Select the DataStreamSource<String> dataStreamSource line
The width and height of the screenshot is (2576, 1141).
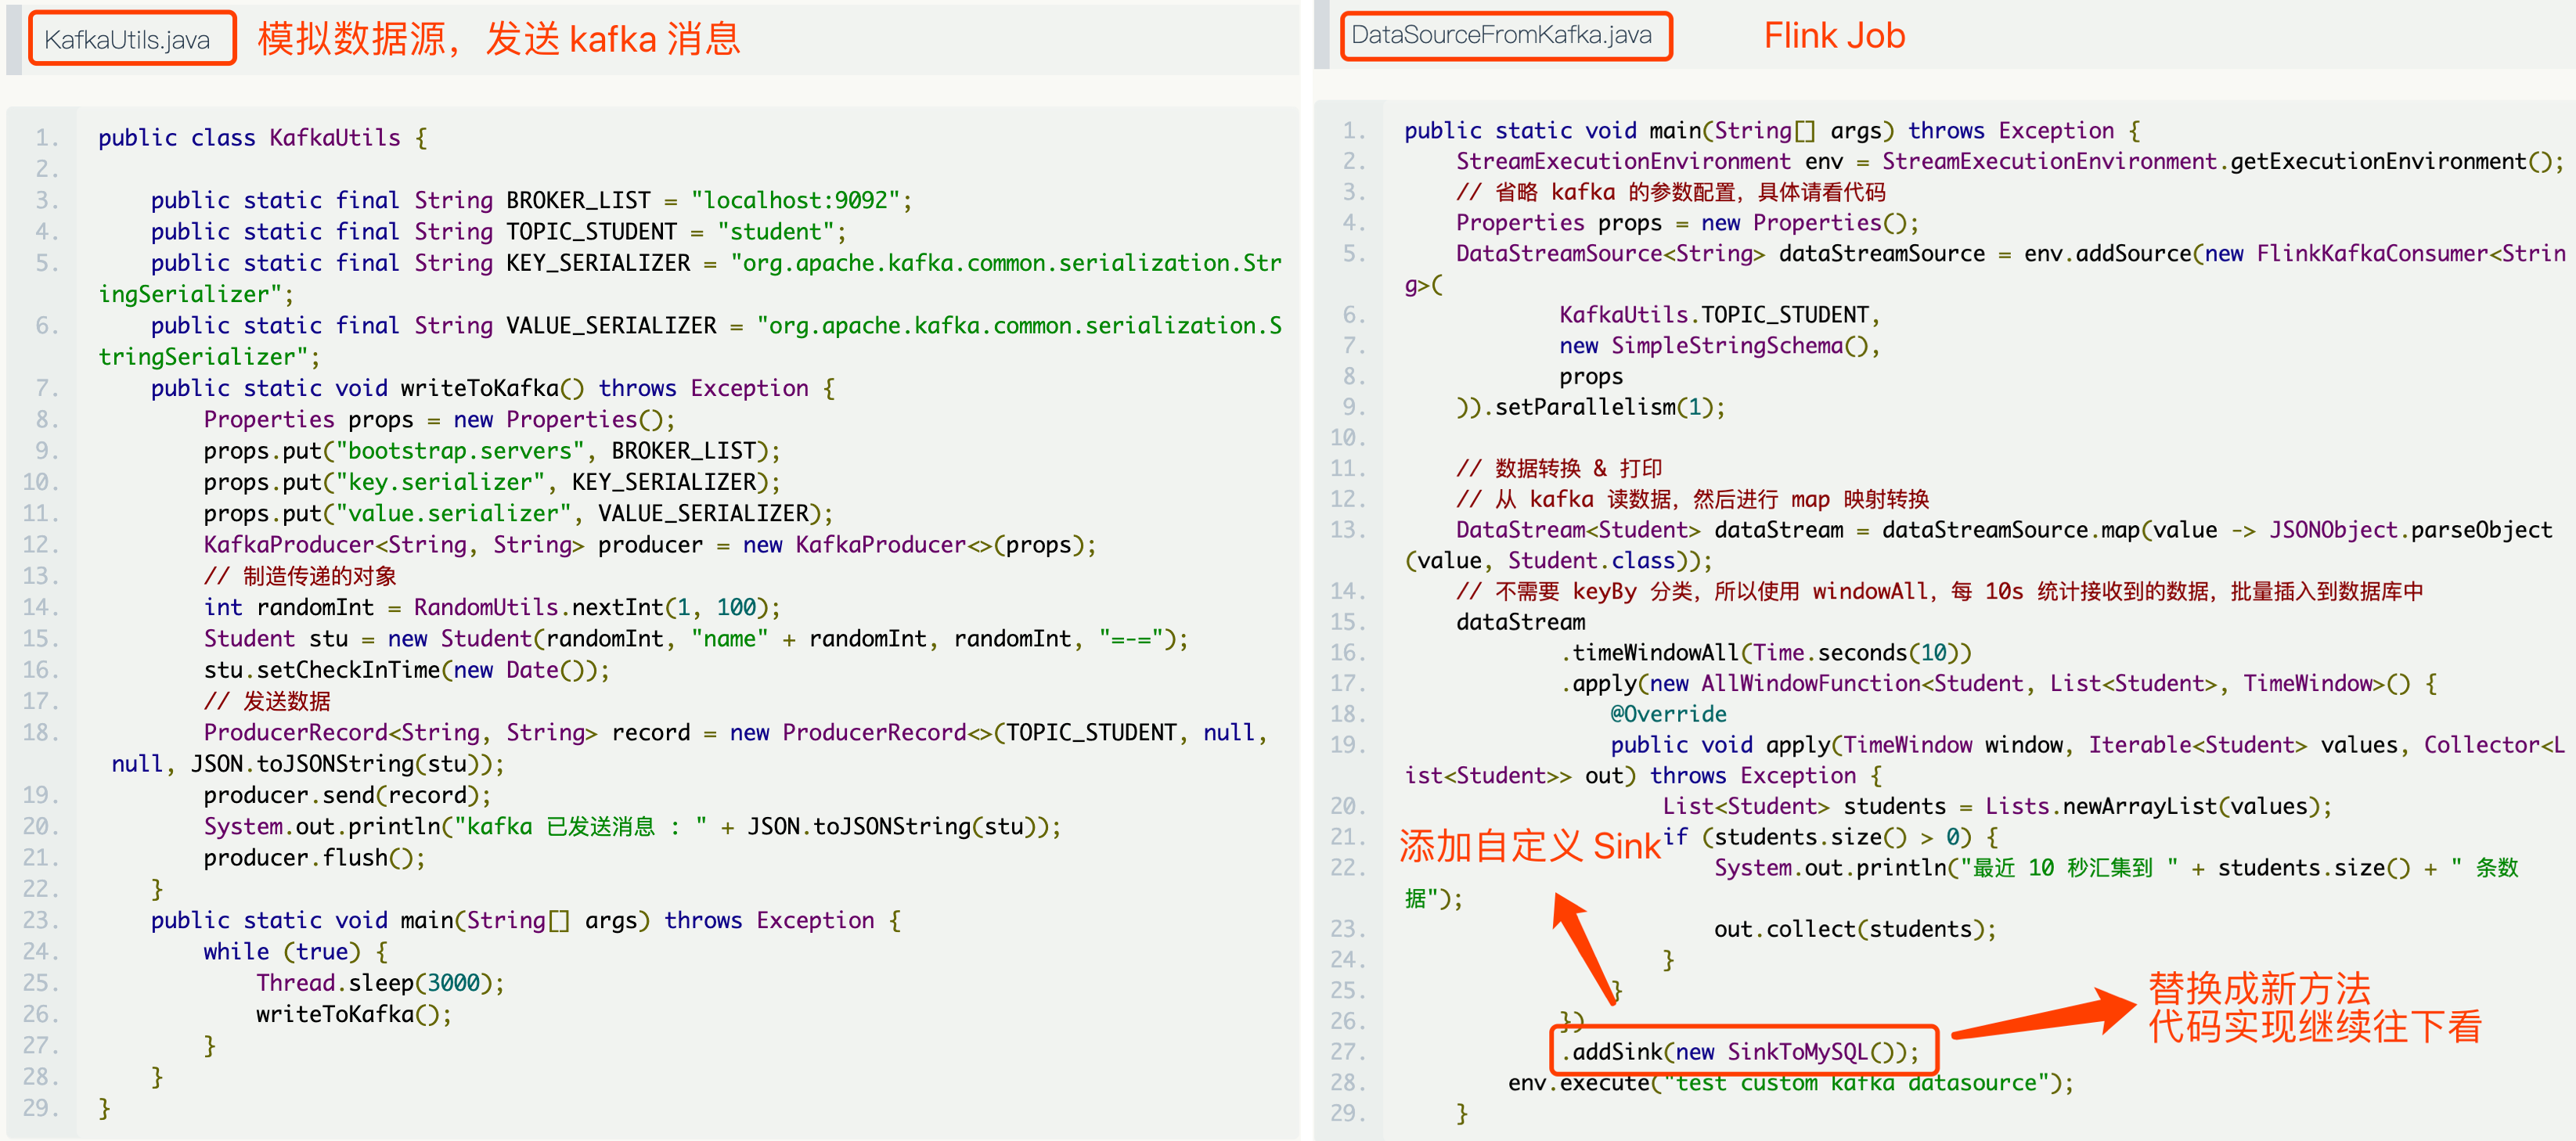point(1985,269)
